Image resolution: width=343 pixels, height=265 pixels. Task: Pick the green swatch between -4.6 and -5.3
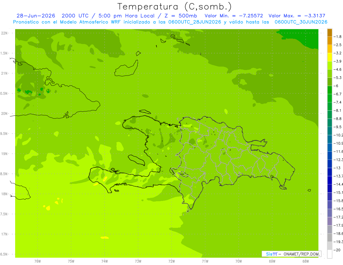(330, 73)
